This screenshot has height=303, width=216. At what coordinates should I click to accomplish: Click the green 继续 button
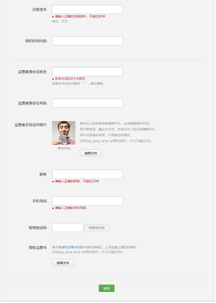click(107, 288)
